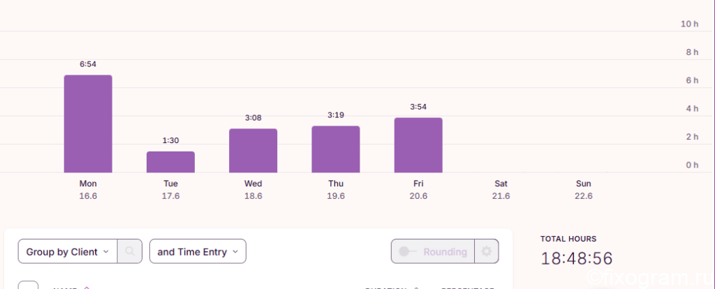Click the 6:54 label above Monday bar
The width and height of the screenshot is (715, 289).
click(x=88, y=64)
